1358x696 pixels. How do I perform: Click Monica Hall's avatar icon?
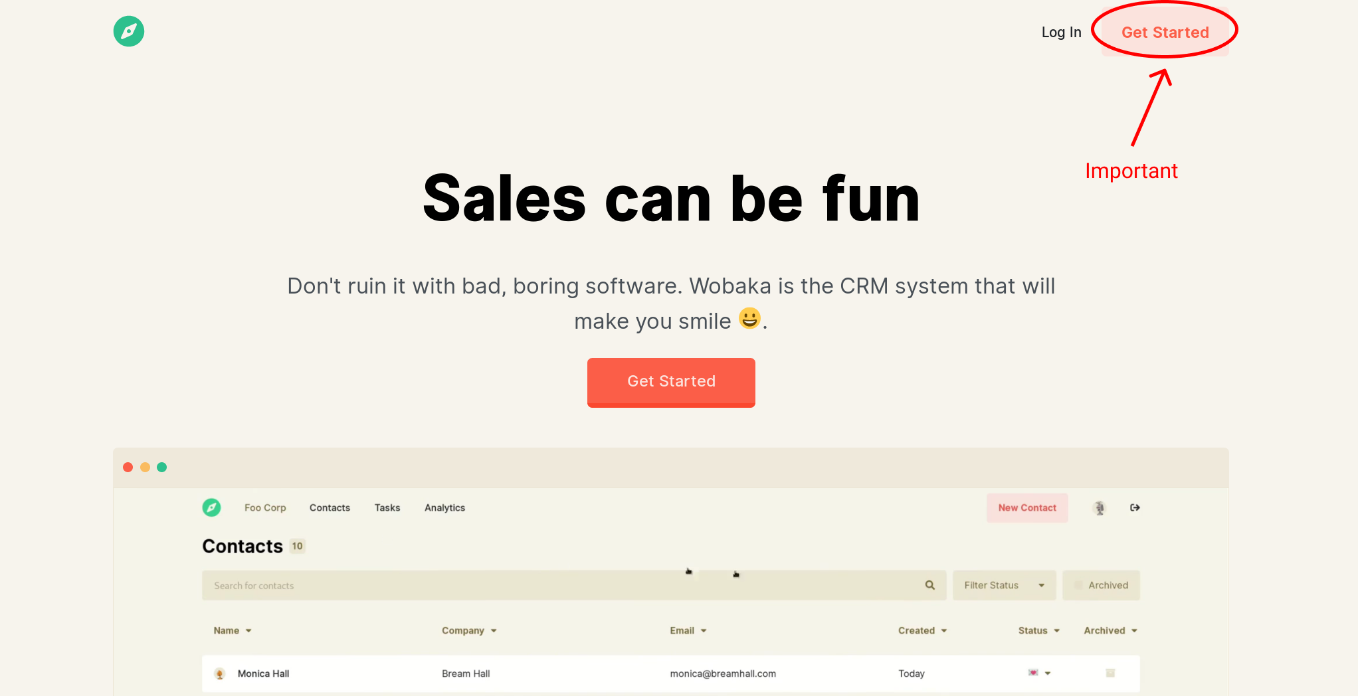(x=220, y=673)
